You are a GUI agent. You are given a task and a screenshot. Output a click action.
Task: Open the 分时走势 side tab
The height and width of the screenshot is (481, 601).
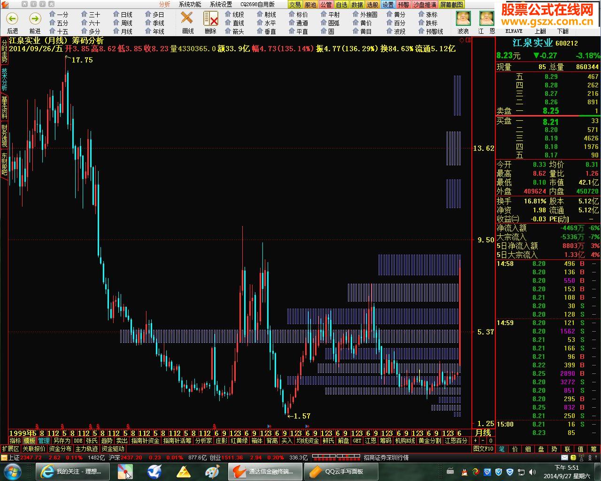click(4, 52)
